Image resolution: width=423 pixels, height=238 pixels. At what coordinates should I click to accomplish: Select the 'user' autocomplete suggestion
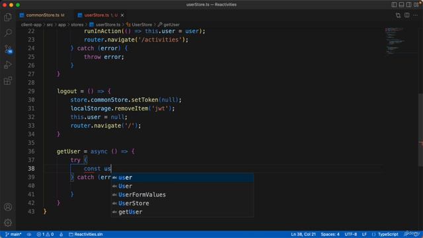pyautogui.click(x=182, y=178)
